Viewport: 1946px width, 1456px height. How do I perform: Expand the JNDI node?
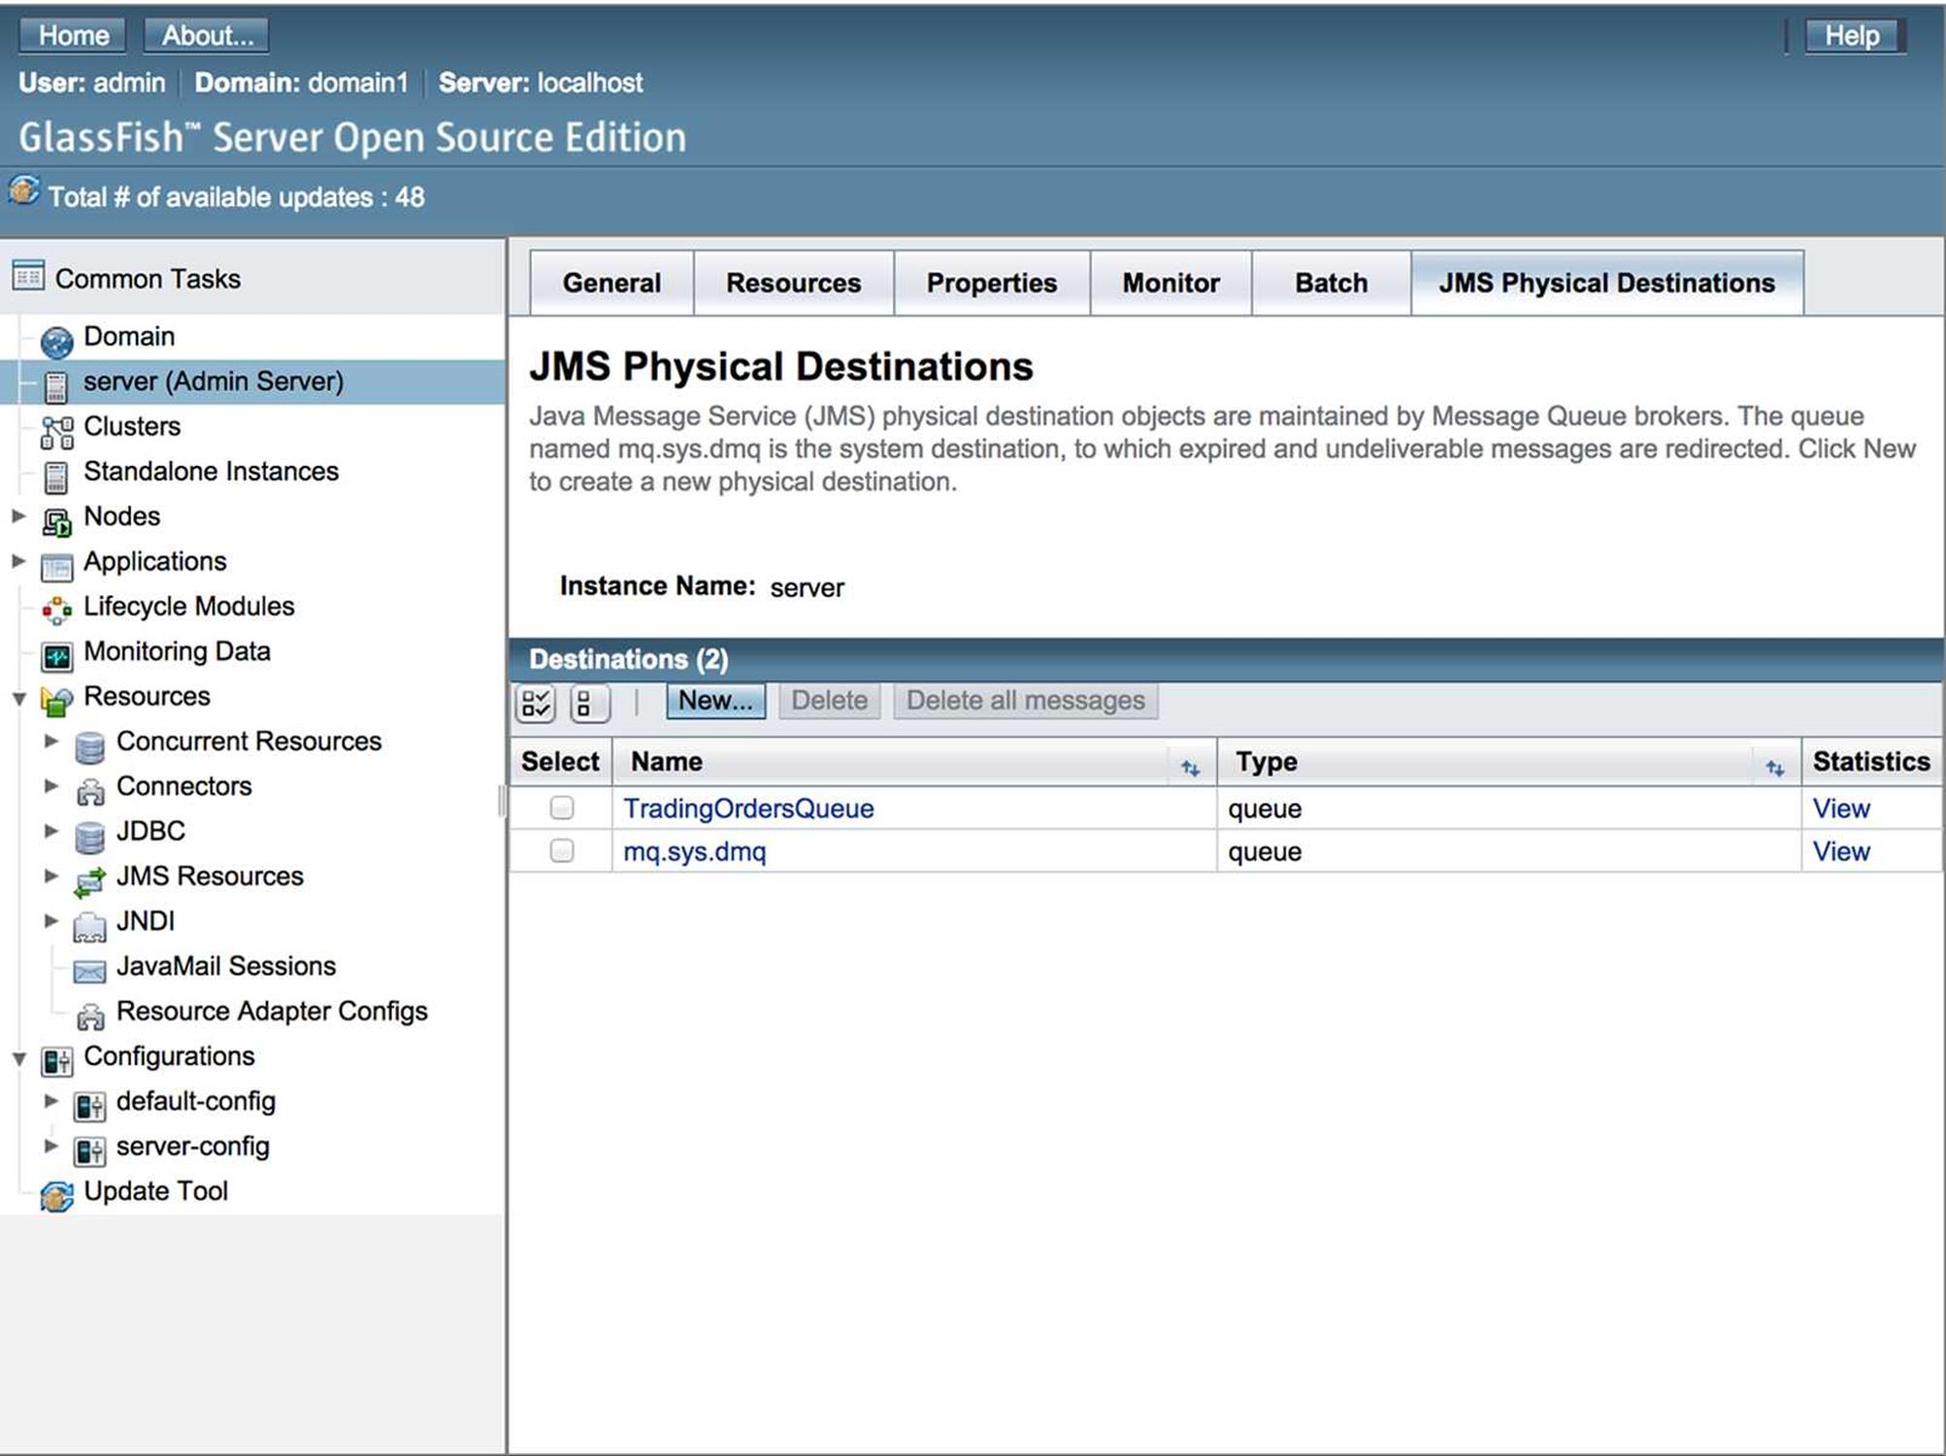51,920
